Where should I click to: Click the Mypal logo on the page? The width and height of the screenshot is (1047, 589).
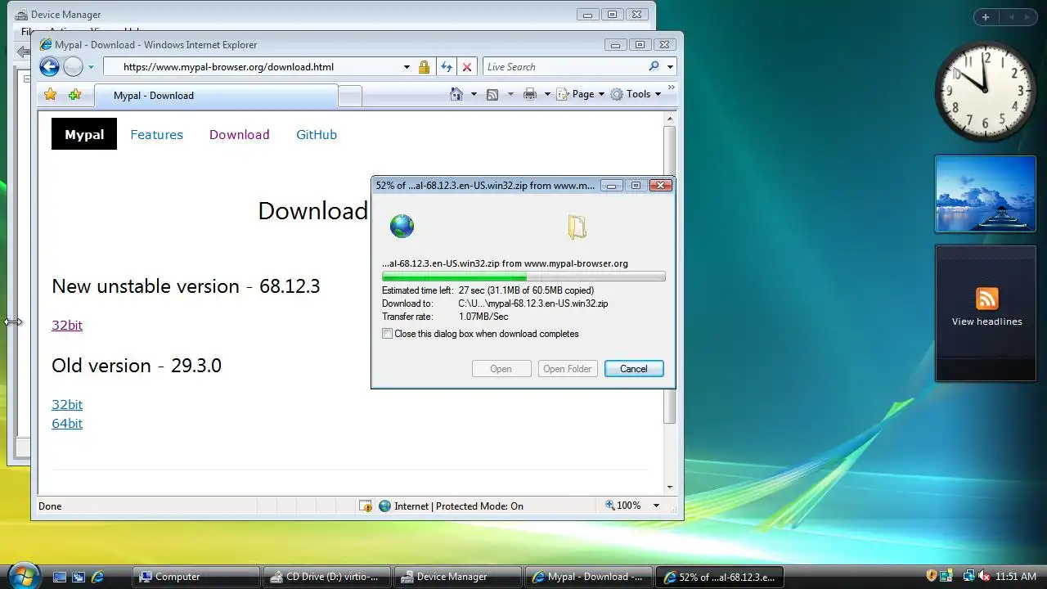click(x=84, y=134)
